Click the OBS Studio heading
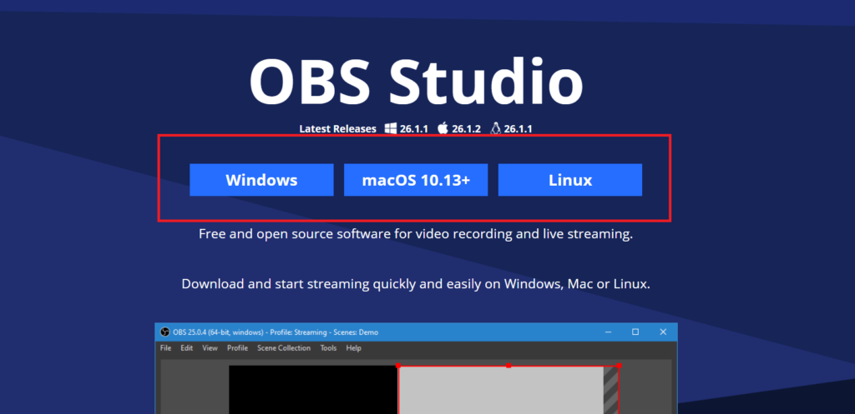Screen dimensions: 855x414 tap(416, 82)
